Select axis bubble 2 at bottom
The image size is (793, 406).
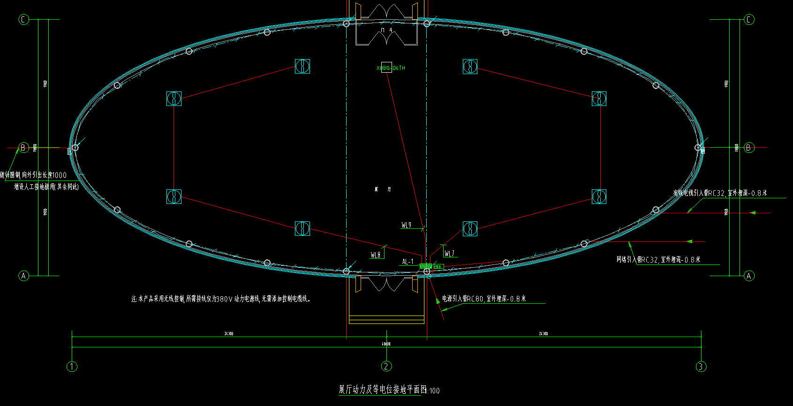point(386,367)
